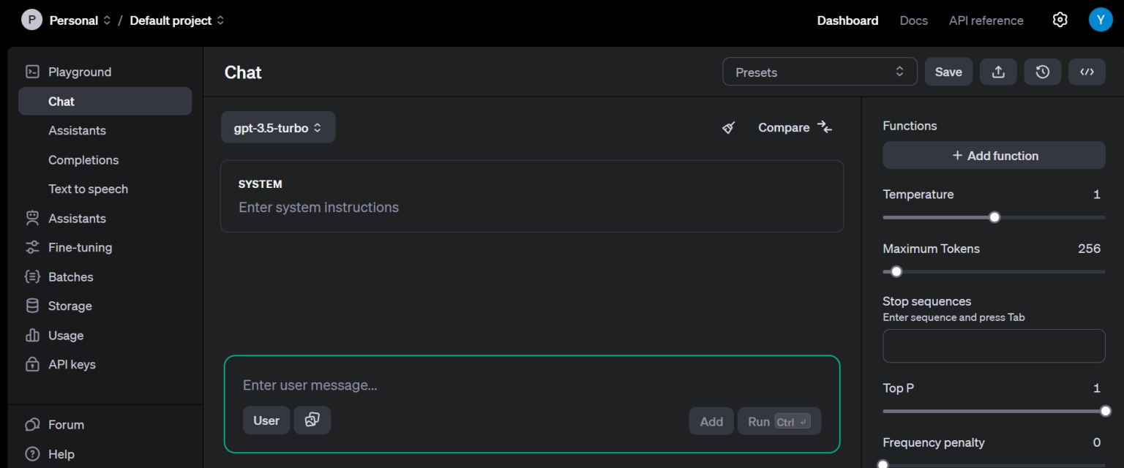Viewport: 1124px width, 468px height.
Task: Click the Add function button
Action: point(994,156)
